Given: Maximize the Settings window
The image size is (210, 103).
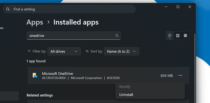Looking at the screenshot, I should click(178, 7).
